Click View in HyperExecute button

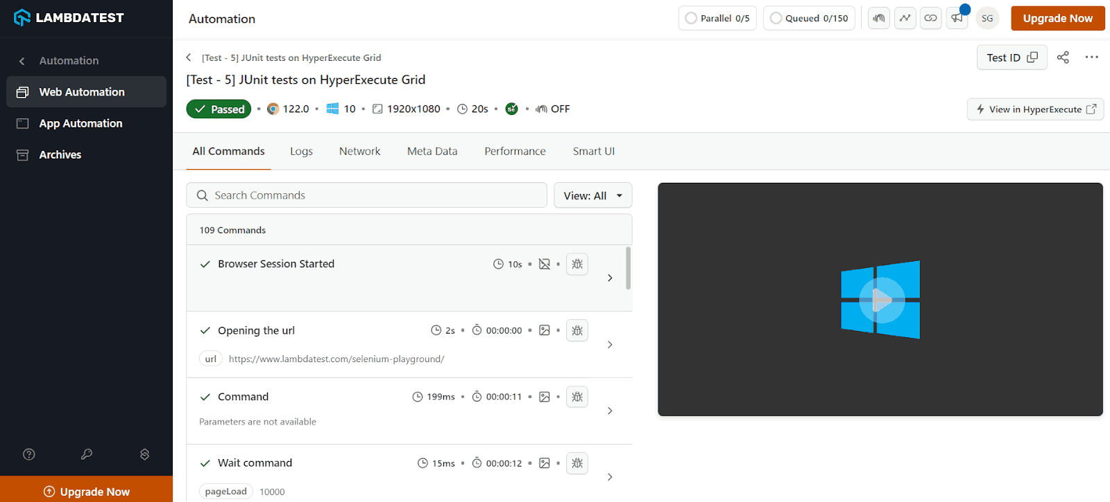pyautogui.click(x=1035, y=109)
